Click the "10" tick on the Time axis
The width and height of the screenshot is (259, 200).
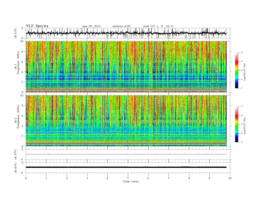coord(230,178)
